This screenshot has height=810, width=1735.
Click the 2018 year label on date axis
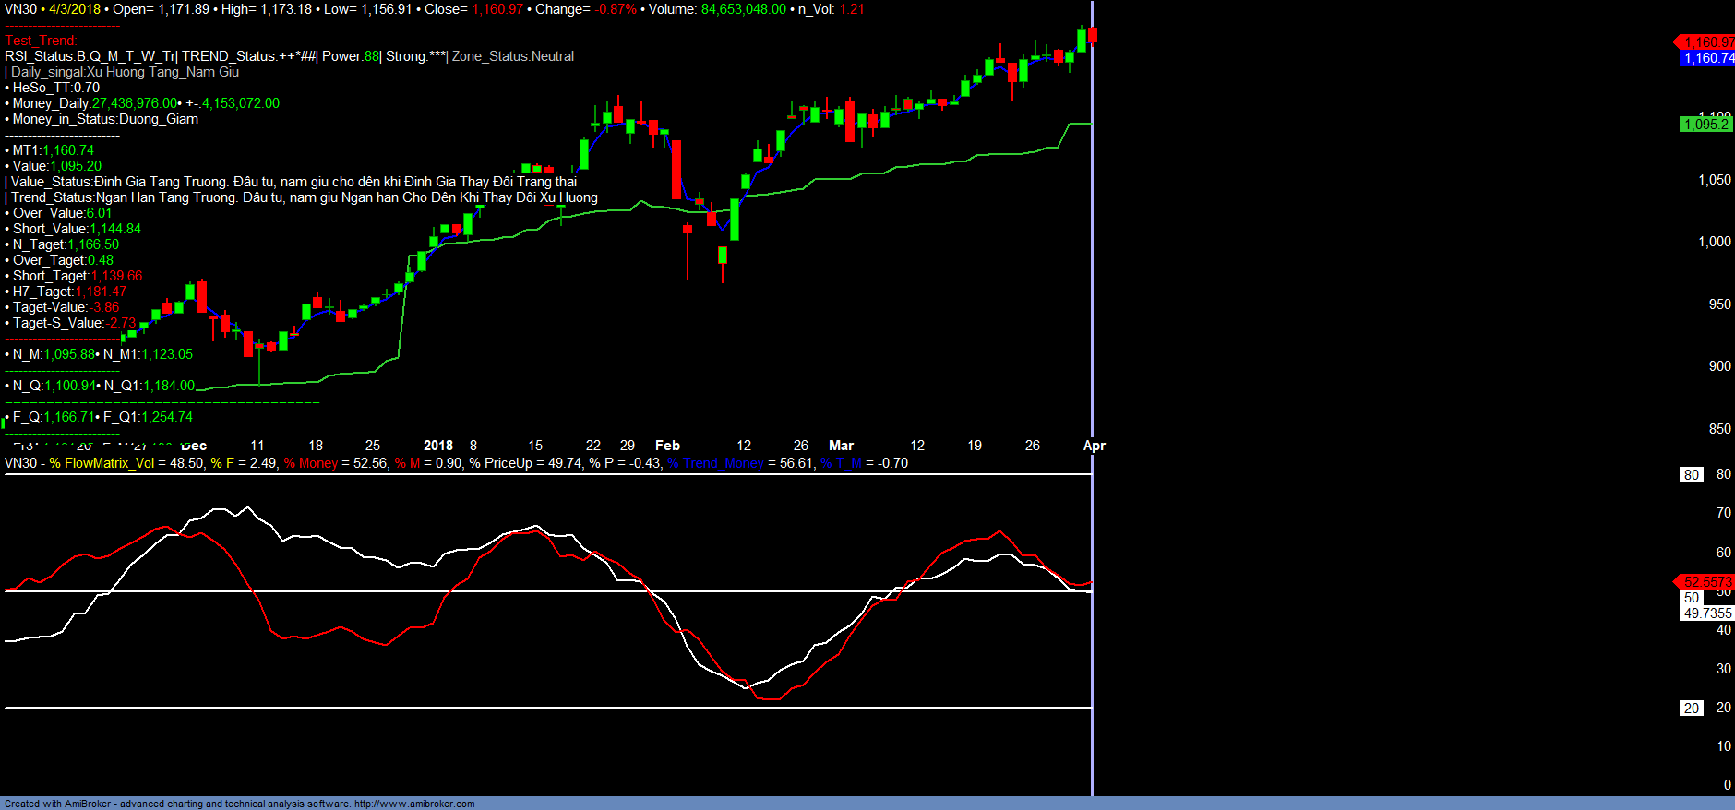click(437, 446)
